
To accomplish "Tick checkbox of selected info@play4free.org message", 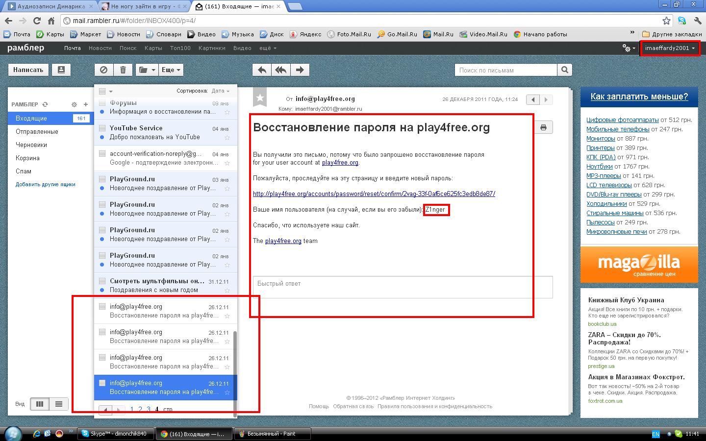I will coord(102,383).
